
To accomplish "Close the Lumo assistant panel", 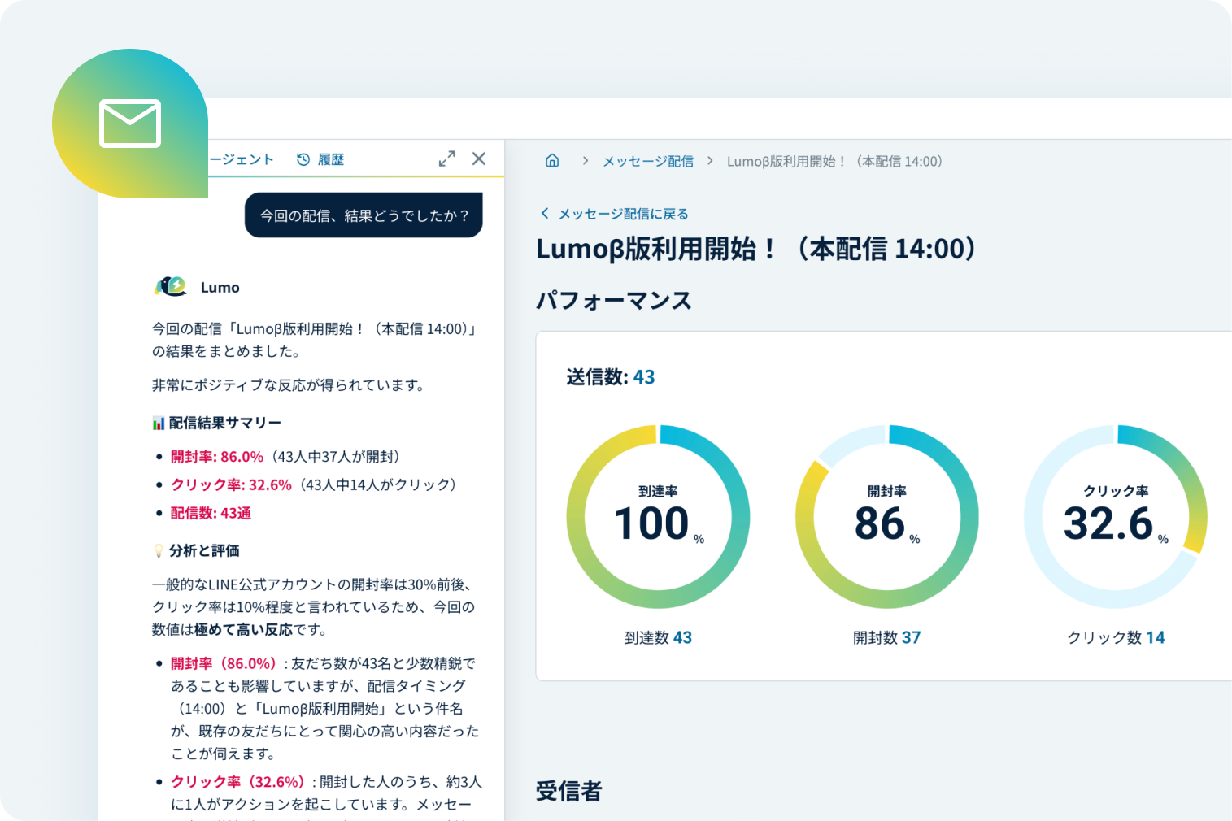I will 479,159.
